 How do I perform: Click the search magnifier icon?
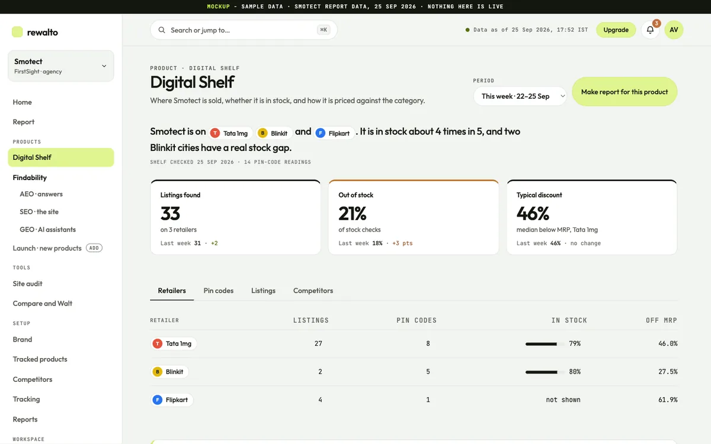click(162, 30)
